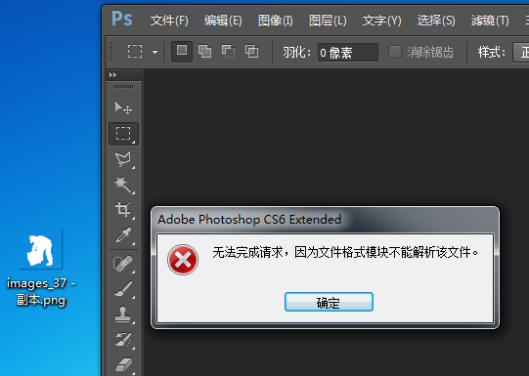Screen dimensions: 529x376
Task: Open the 图层(L) menu
Action: (328, 21)
